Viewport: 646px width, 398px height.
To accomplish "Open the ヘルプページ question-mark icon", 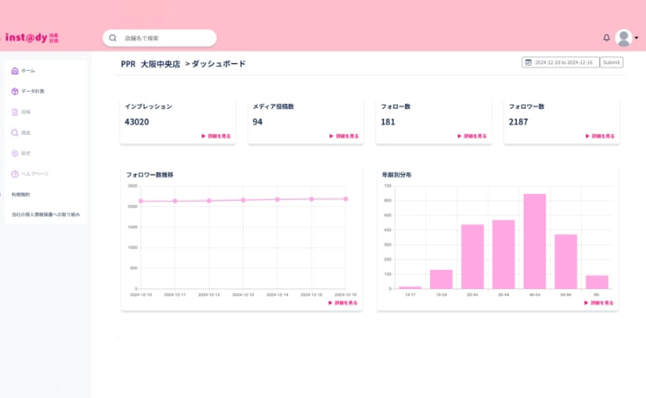I will [15, 174].
